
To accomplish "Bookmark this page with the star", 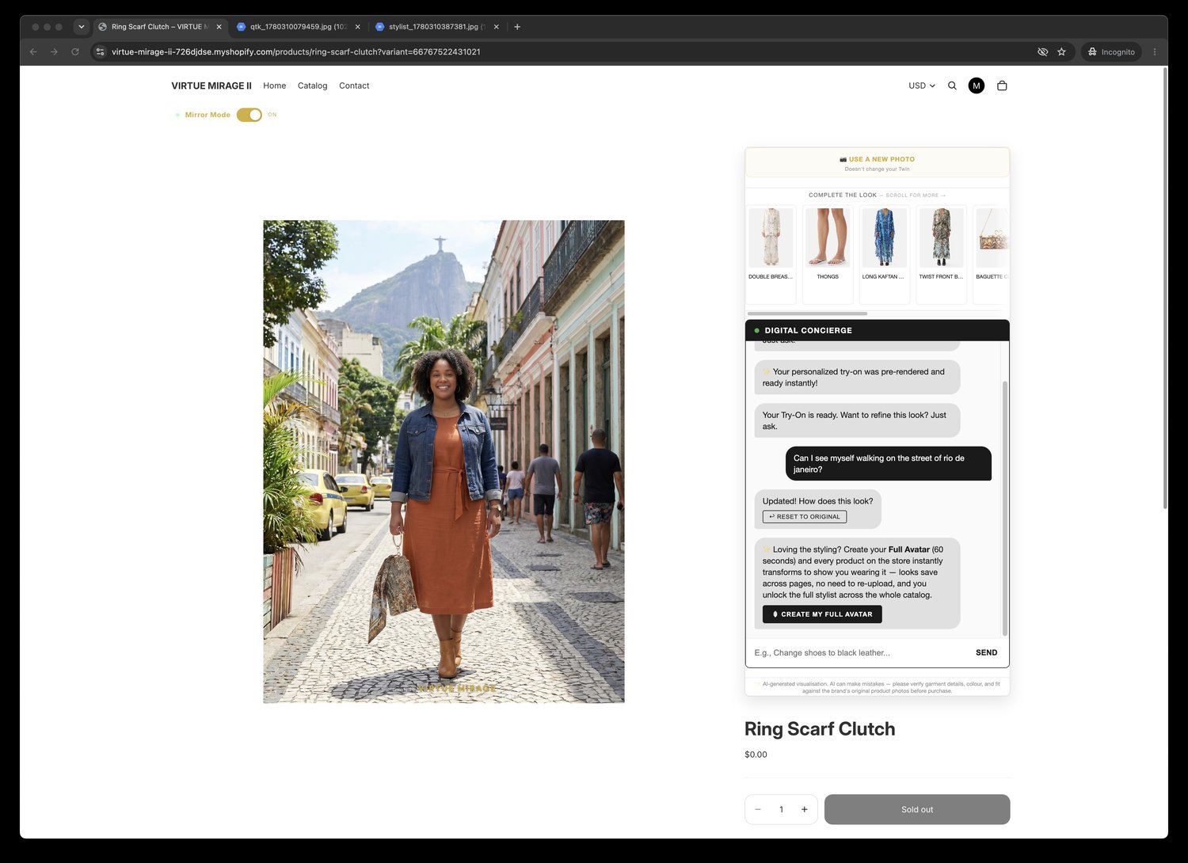I will [x=1061, y=51].
